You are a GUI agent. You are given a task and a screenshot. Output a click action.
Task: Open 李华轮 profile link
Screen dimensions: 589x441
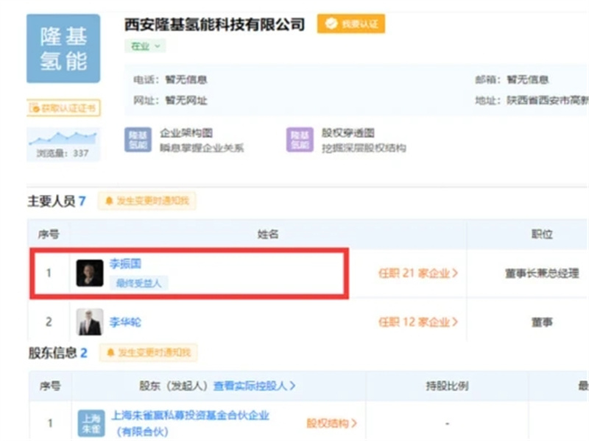click(x=125, y=322)
